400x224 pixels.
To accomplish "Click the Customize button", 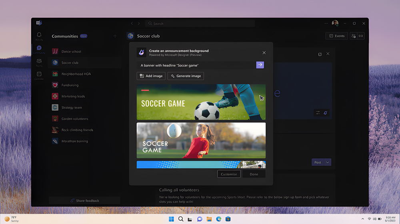I will point(229,174).
